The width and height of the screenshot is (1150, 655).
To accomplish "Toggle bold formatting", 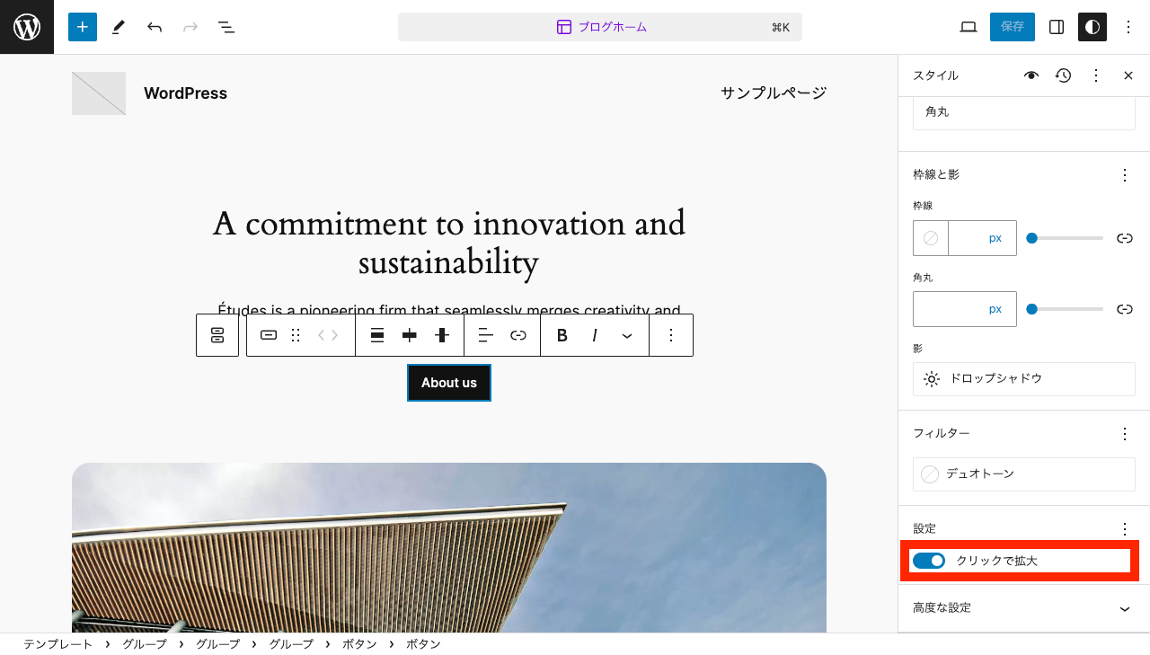I will tap(562, 335).
